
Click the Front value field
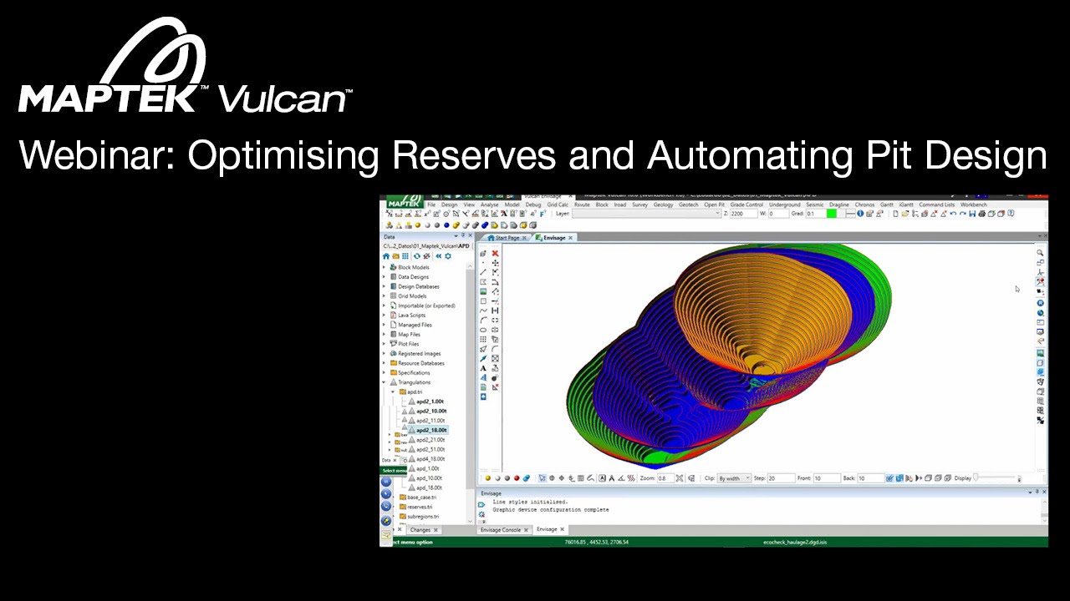pos(827,478)
